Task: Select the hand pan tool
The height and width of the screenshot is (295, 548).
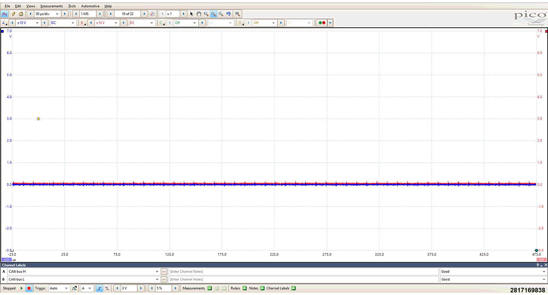Action: coord(199,14)
